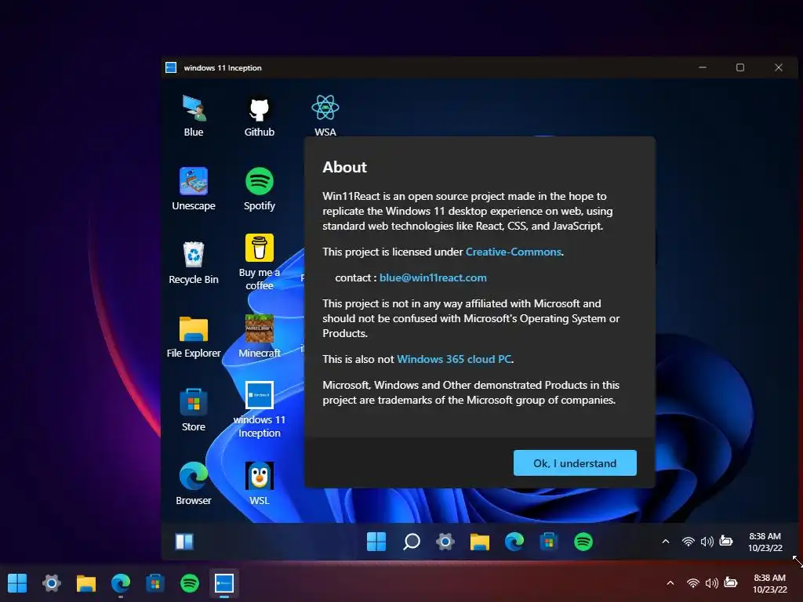The height and width of the screenshot is (602, 803).
Task: Minimize the windows 11 Inception window
Action: [x=703, y=67]
